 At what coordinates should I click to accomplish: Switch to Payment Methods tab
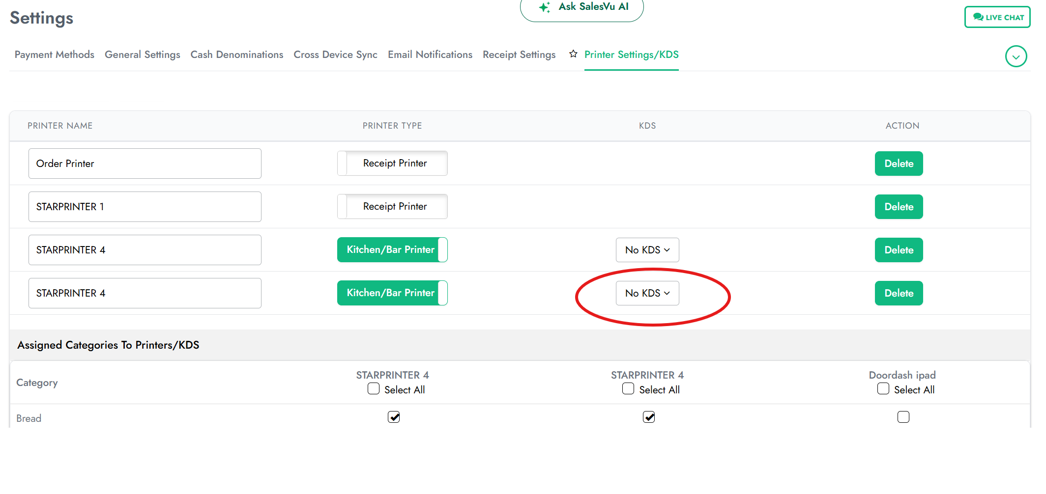coord(55,55)
